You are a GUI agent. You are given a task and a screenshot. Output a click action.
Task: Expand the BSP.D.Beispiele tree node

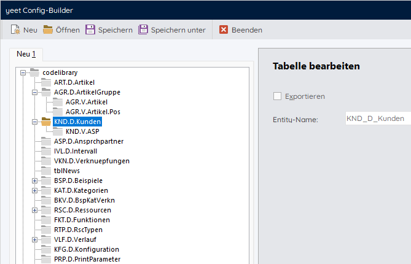(35, 181)
